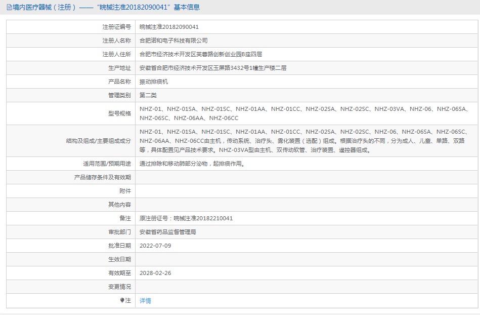Click the document icon beside the page title
Image resolution: width=480 pixels, height=315 pixels.
pyautogui.click(x=9, y=7)
